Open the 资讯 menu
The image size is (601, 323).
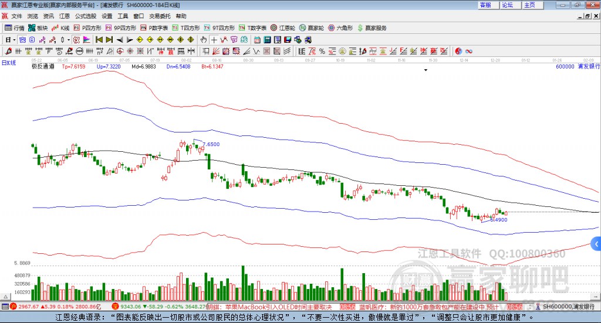click(x=48, y=16)
